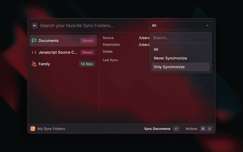Image resolution: width=243 pixels, height=152 pixels.
Task: Click the back arrow button
Action: 35,26
